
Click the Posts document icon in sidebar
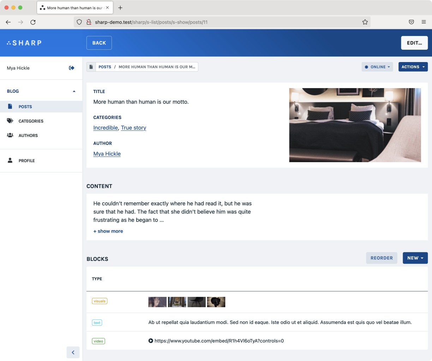pos(10,106)
